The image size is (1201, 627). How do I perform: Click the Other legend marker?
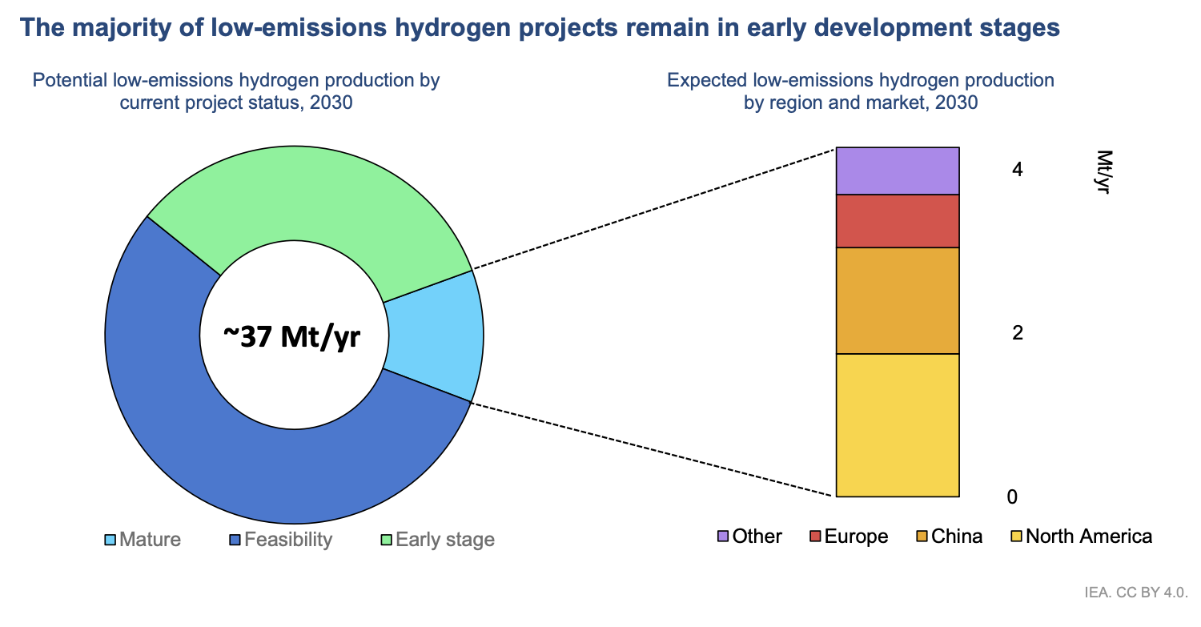coord(721,537)
